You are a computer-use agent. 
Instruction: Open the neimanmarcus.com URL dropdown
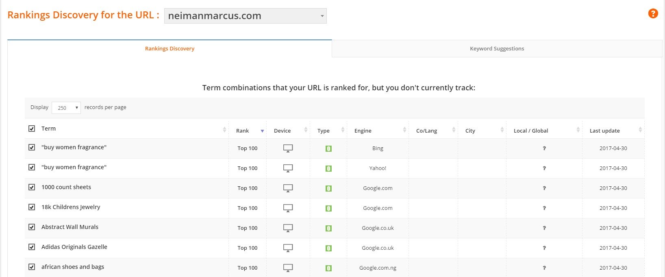pos(245,16)
